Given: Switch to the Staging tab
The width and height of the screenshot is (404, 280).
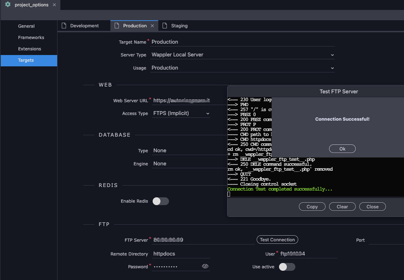Looking at the screenshot, I should [x=179, y=26].
